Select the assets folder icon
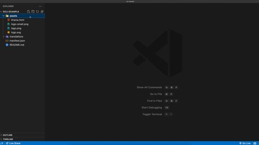The image size is (259, 145). tap(7, 16)
